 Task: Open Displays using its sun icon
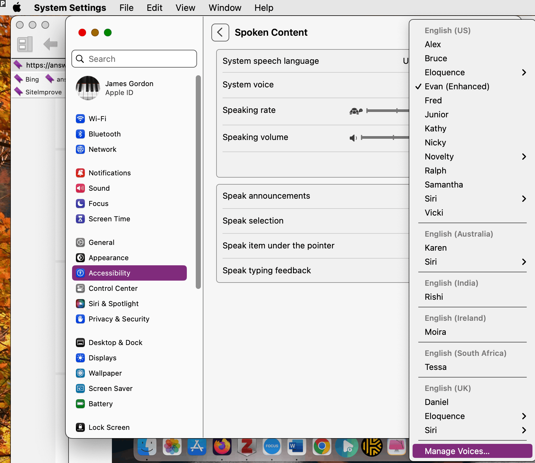pyautogui.click(x=80, y=358)
